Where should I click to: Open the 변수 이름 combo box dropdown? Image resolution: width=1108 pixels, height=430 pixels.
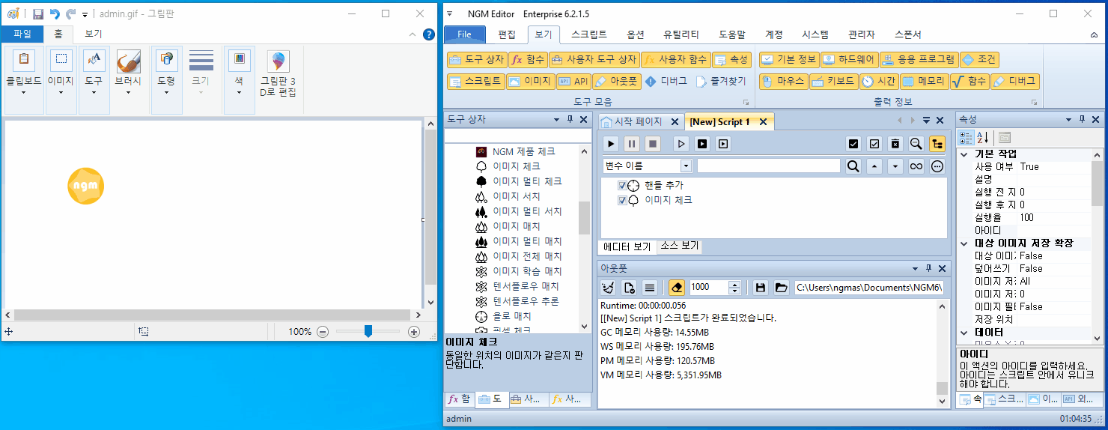686,166
